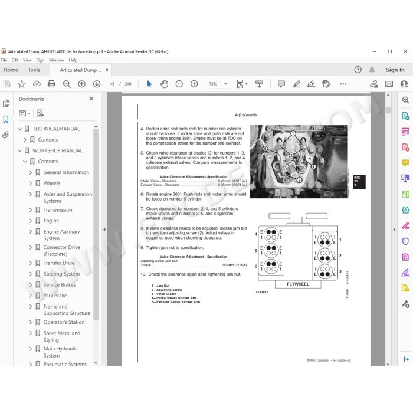Click the Send file by email icon

[389, 84]
